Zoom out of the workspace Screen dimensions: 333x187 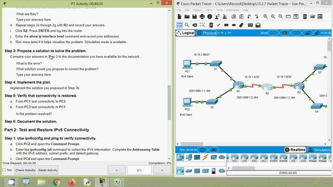280,17
